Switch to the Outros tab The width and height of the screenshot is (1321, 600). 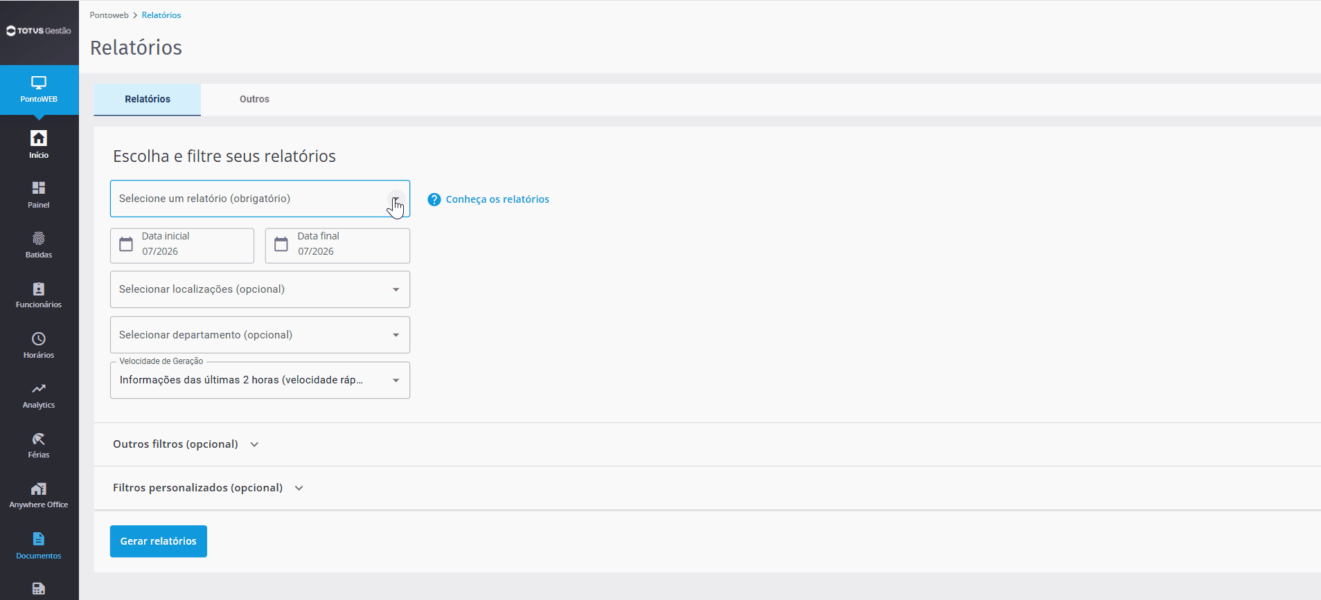(x=254, y=99)
